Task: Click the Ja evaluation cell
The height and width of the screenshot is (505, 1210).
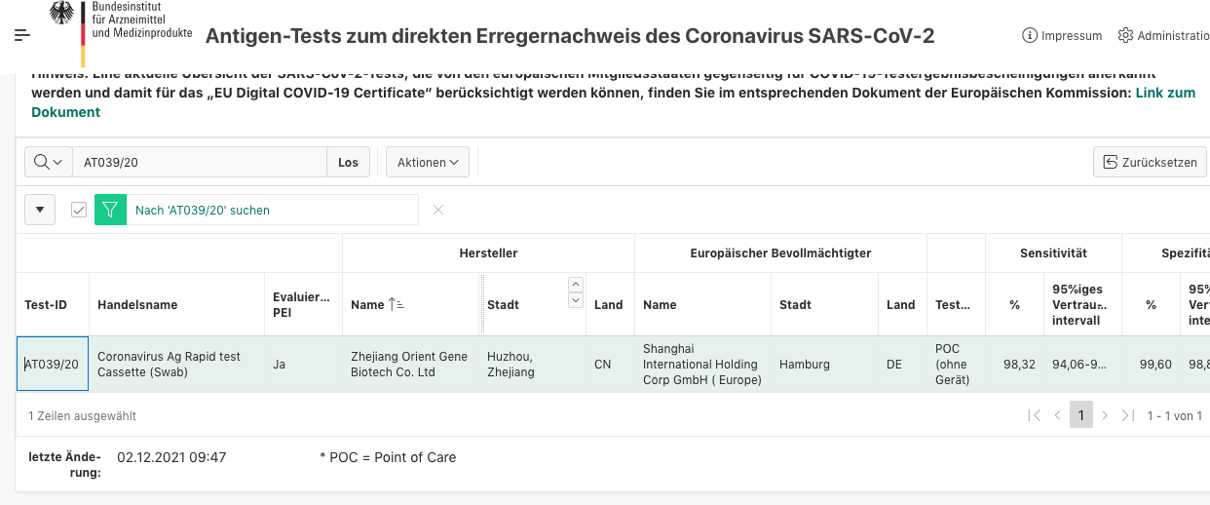Action: coord(303,364)
